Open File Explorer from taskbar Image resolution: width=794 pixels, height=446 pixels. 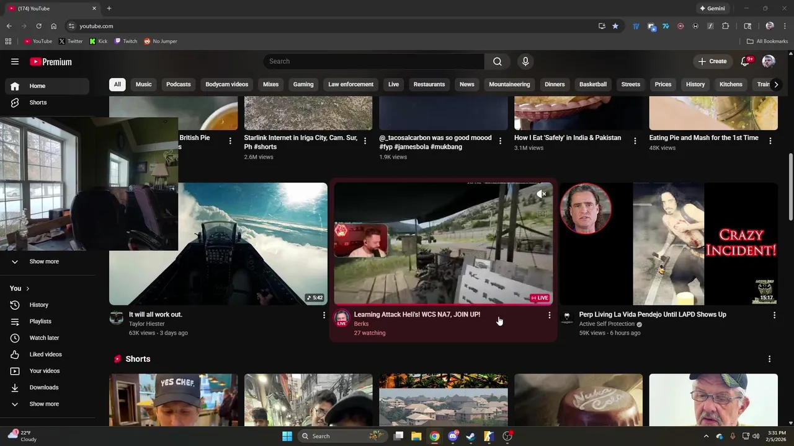point(416,436)
